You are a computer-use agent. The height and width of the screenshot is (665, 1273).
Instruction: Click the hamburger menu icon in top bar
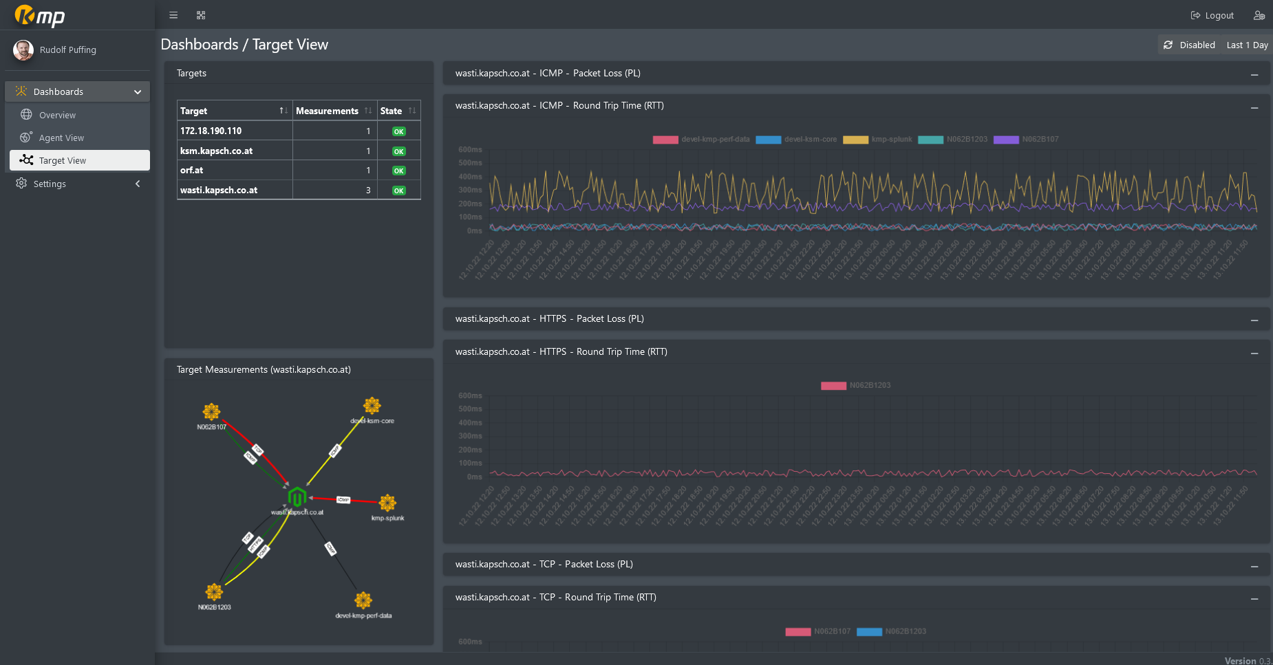click(x=173, y=15)
